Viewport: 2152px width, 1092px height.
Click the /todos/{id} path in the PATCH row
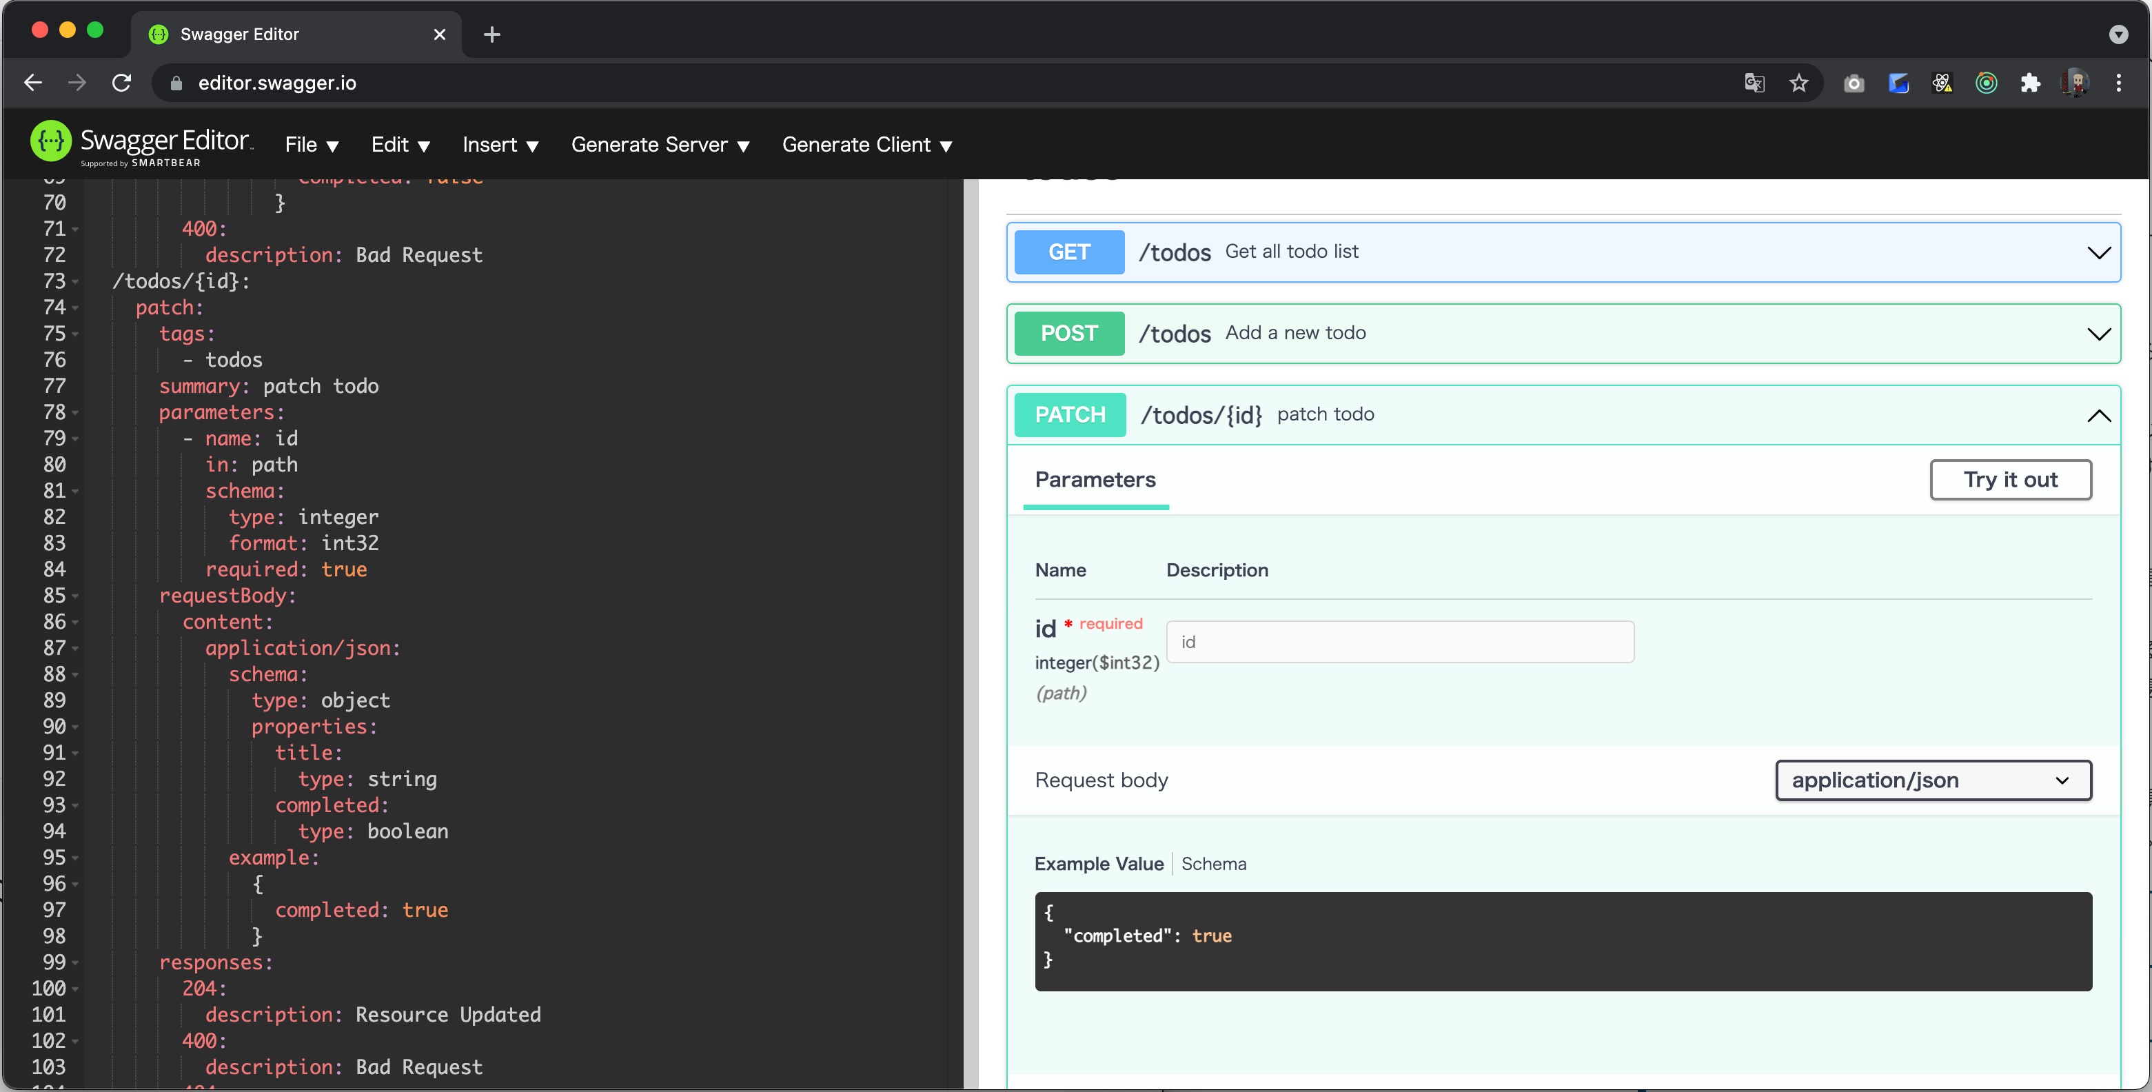tap(1201, 414)
